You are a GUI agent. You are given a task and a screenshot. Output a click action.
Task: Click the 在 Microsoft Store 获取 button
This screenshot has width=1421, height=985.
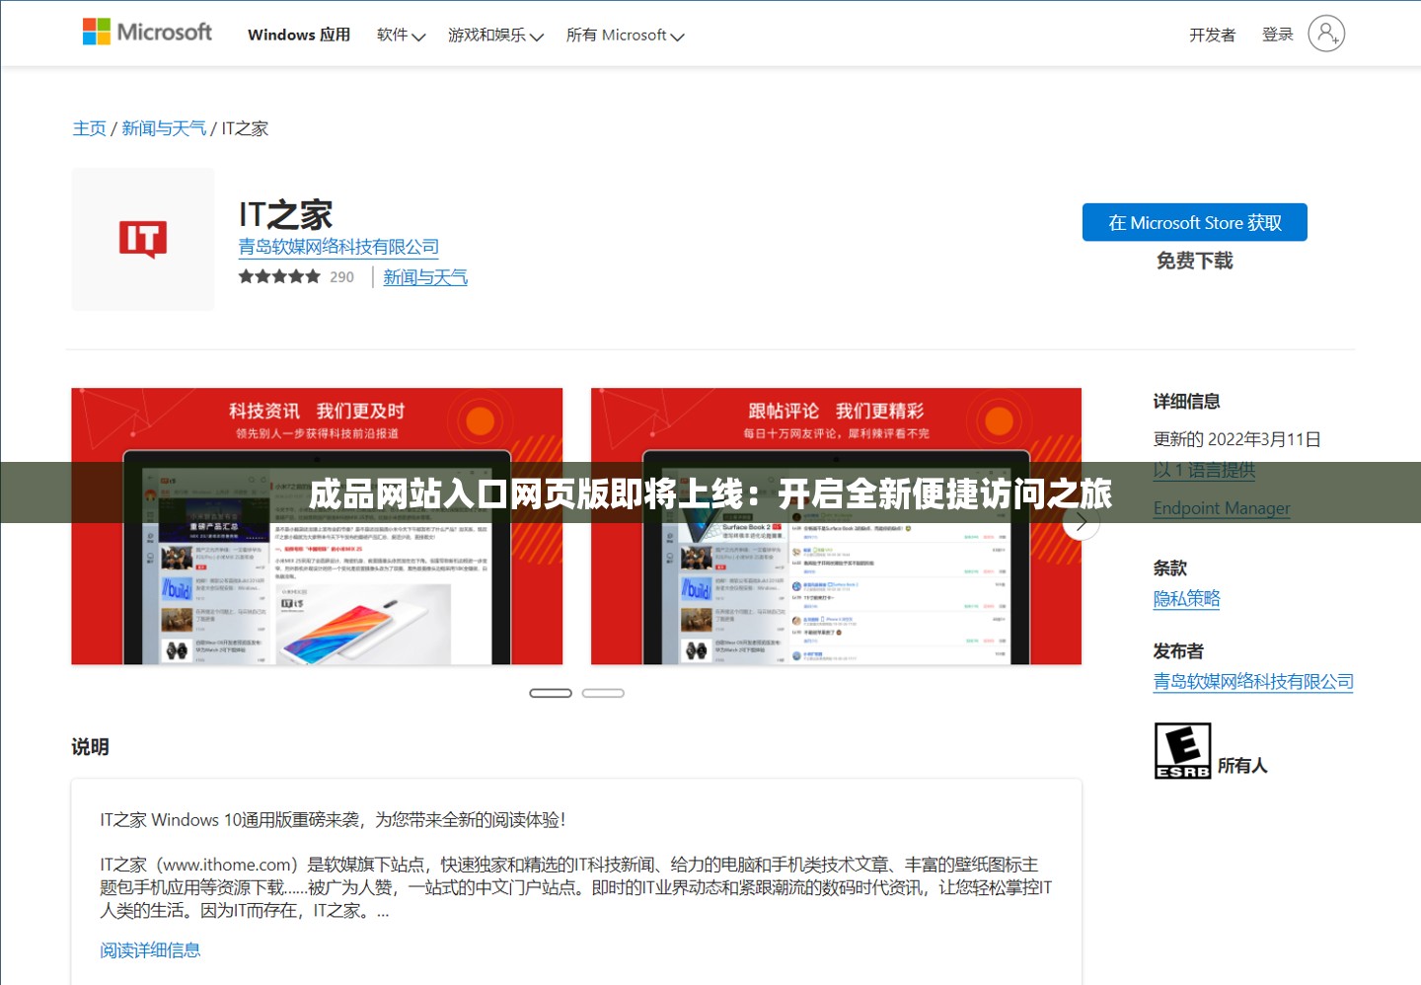click(1194, 222)
